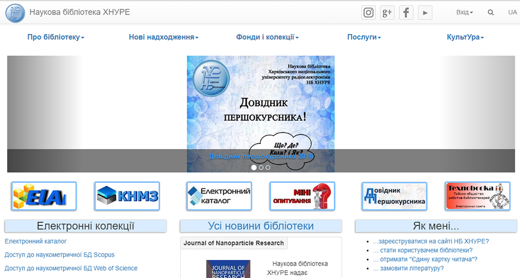520x278 pixels.
Task: Switch to the Journal of Nanoparticle Research tab
Action: pyautogui.click(x=234, y=243)
